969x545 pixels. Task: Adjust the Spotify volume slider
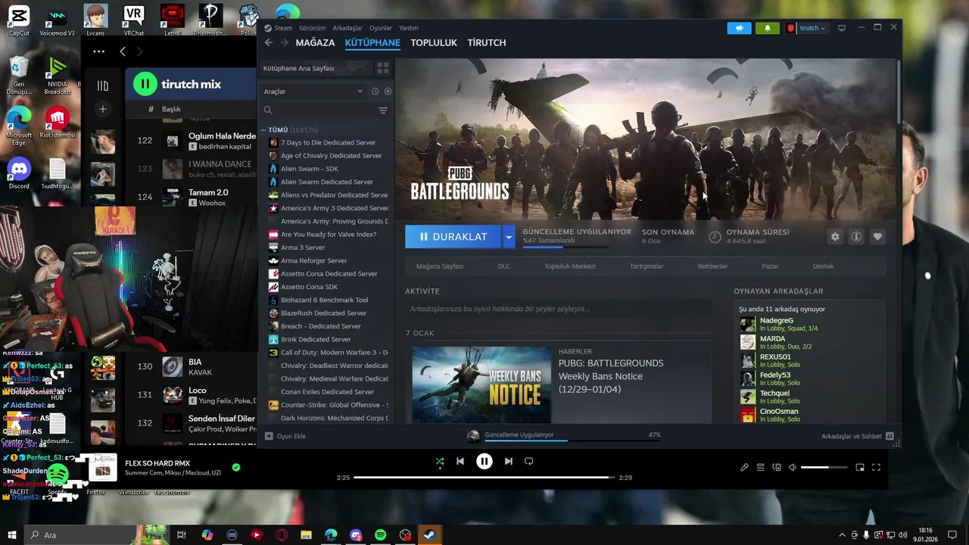coord(824,467)
